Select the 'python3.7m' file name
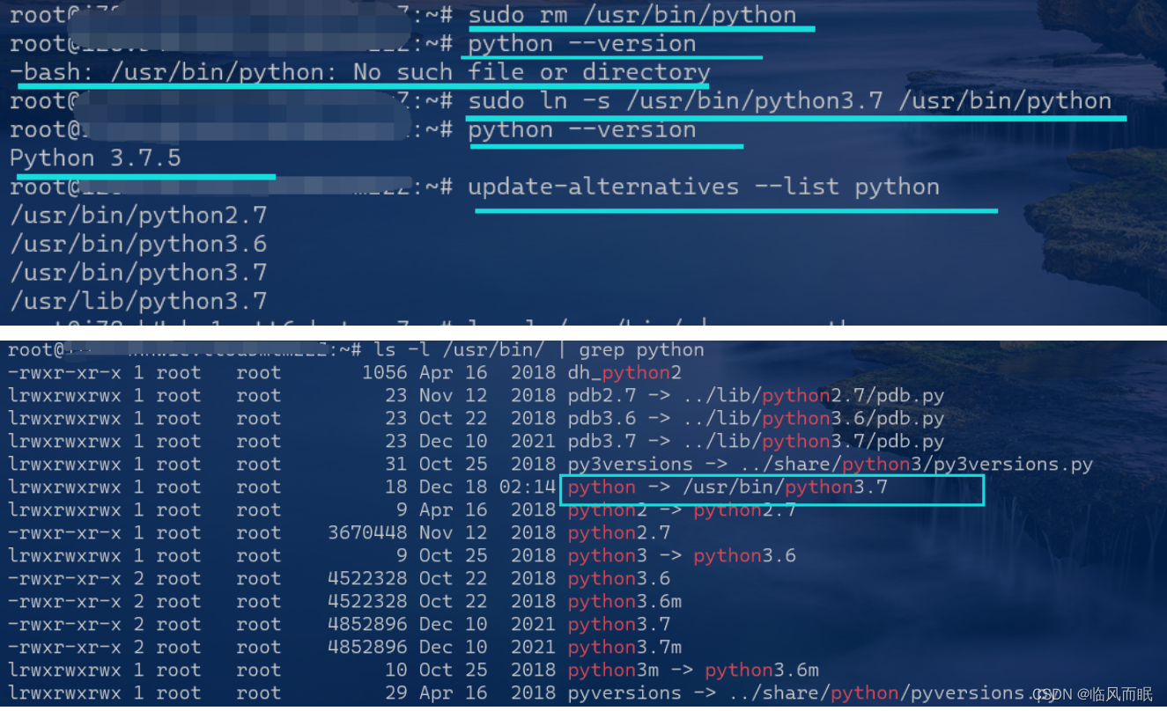 (624, 648)
